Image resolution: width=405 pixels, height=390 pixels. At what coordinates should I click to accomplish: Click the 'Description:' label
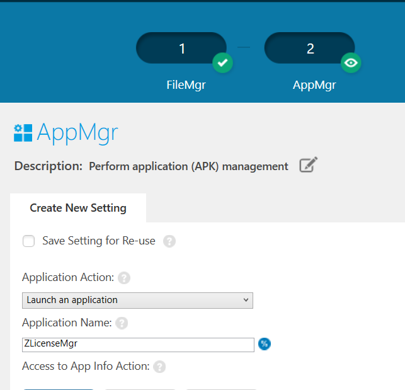pyautogui.click(x=48, y=166)
